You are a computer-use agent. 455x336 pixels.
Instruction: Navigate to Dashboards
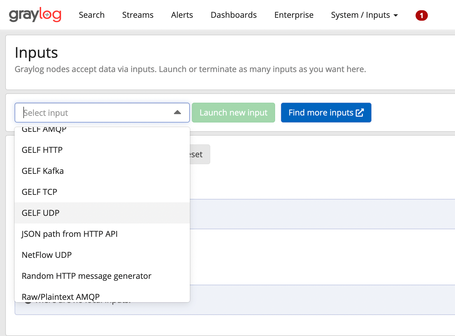pos(233,15)
